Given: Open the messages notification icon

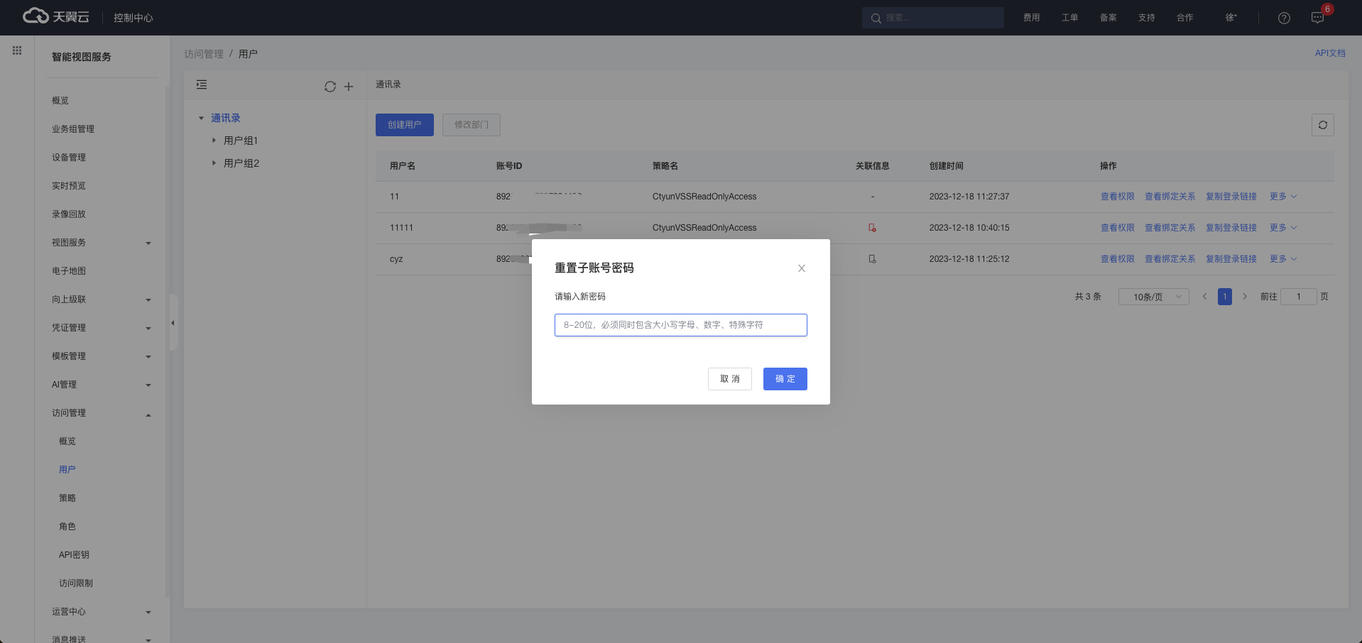Looking at the screenshot, I should point(1317,18).
